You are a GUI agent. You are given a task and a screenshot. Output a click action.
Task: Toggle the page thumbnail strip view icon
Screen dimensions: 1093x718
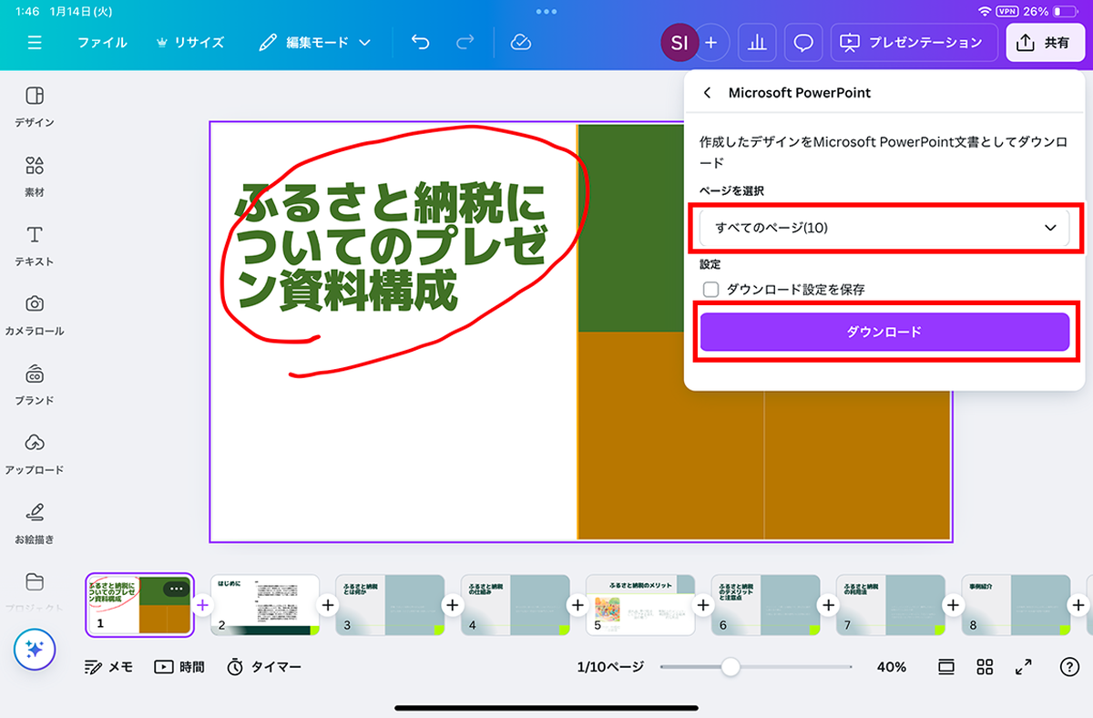point(946,667)
